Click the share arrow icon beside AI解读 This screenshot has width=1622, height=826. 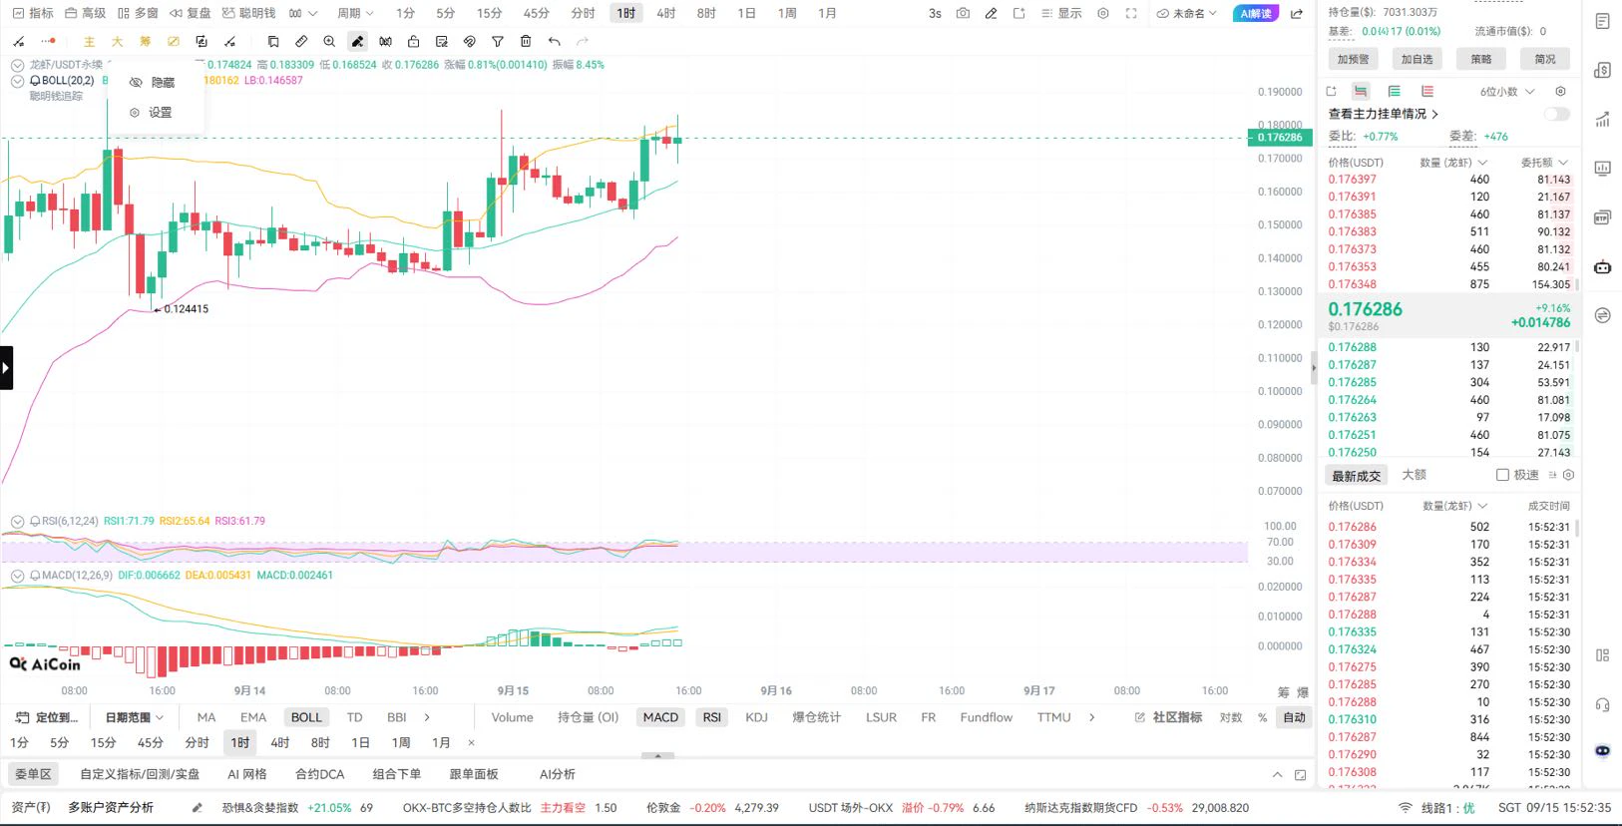pos(1297,14)
